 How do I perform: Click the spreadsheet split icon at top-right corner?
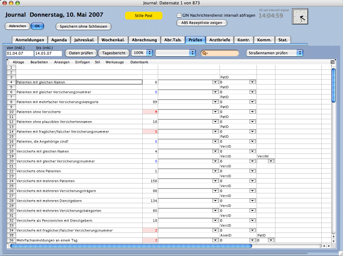point(333,62)
